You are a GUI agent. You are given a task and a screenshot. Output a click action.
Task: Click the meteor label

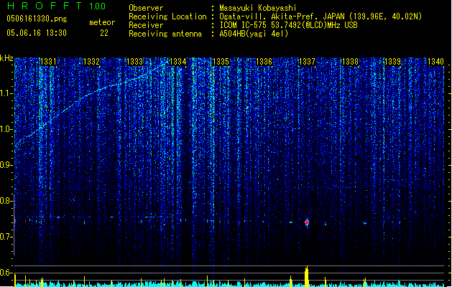tap(102, 22)
